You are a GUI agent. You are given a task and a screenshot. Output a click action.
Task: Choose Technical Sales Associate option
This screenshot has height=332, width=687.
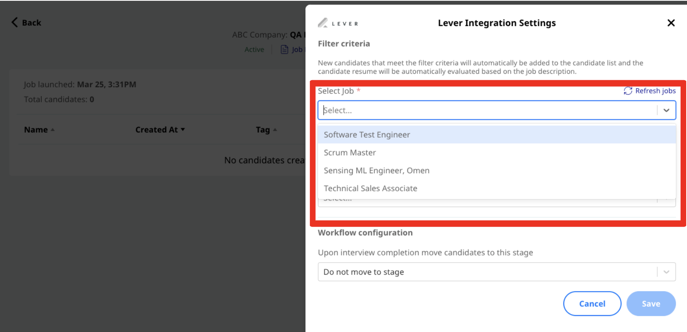pyautogui.click(x=497, y=188)
